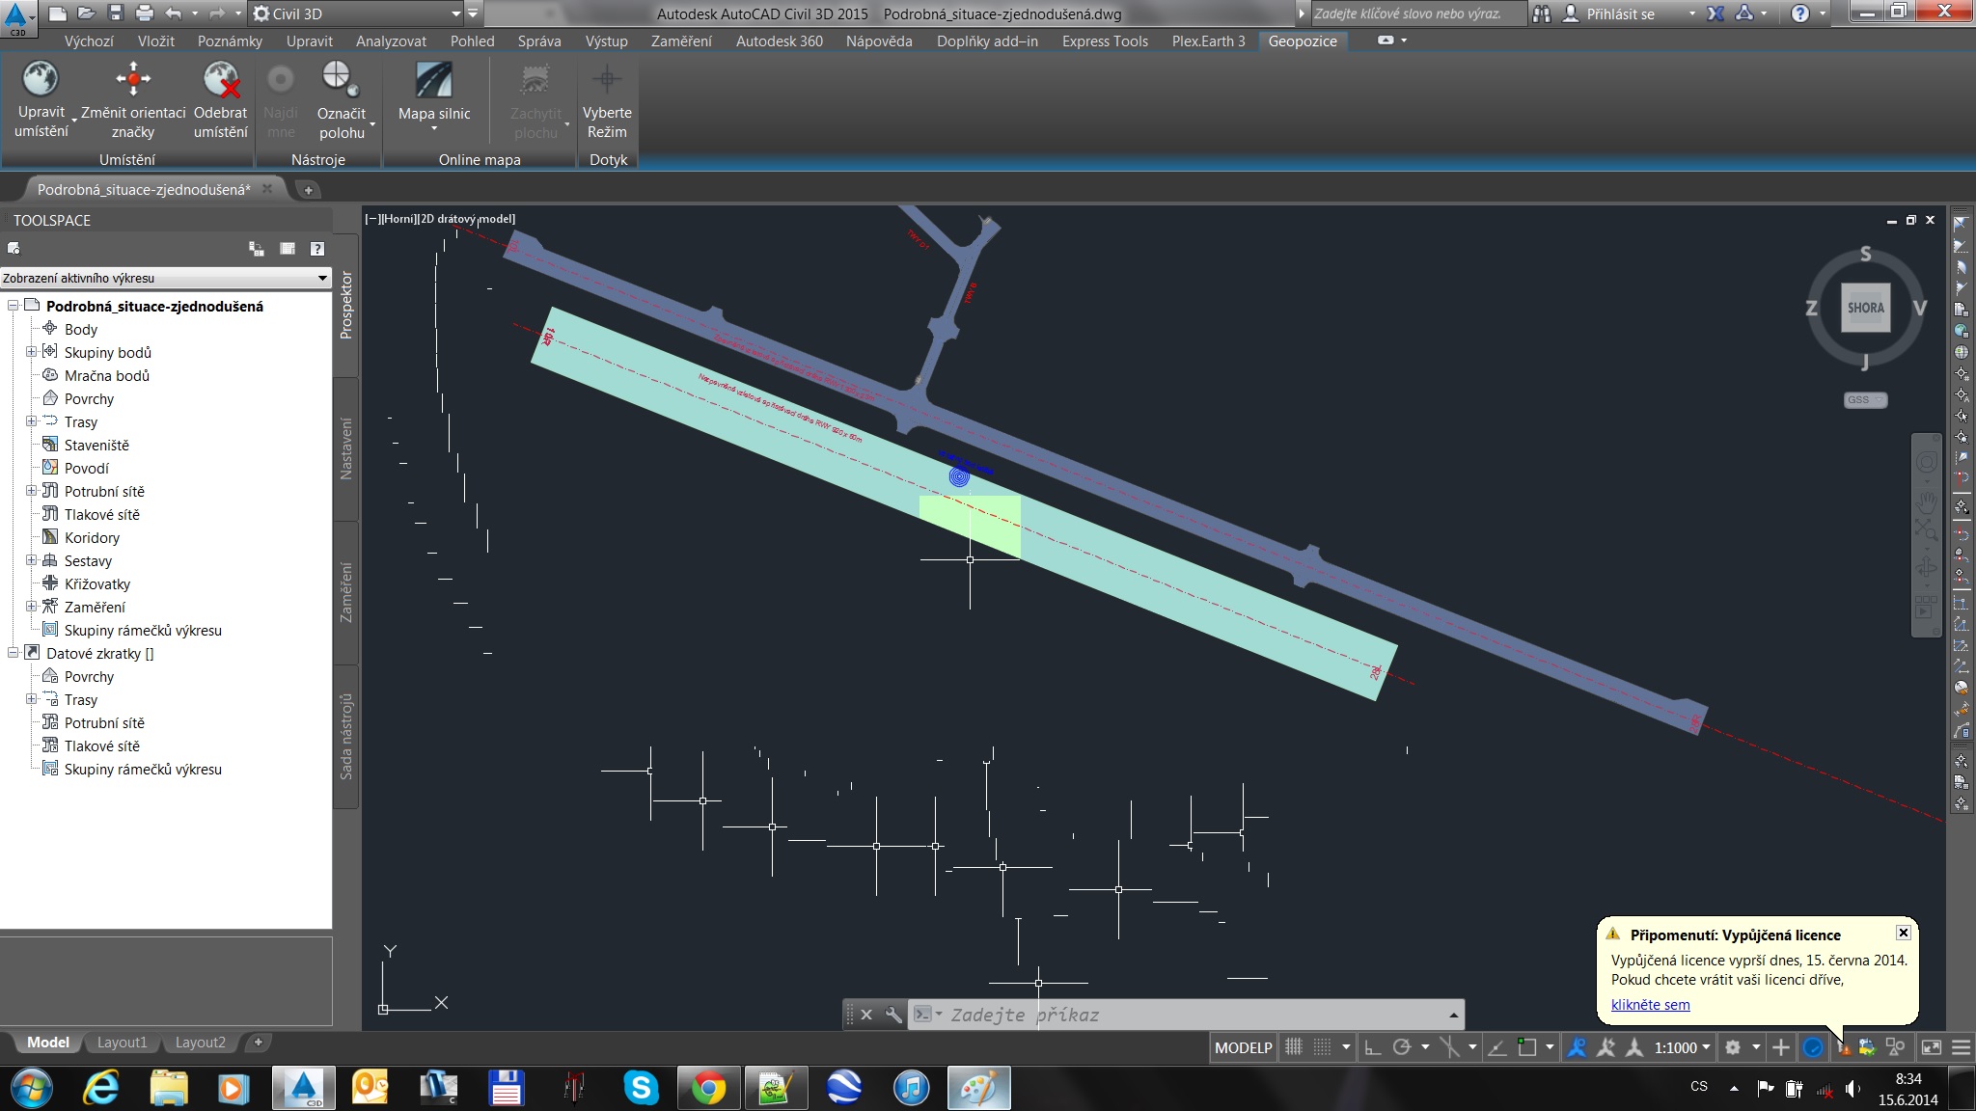Open Mapa silnic map tool
This screenshot has height=1111, width=1976.
pyautogui.click(x=434, y=81)
